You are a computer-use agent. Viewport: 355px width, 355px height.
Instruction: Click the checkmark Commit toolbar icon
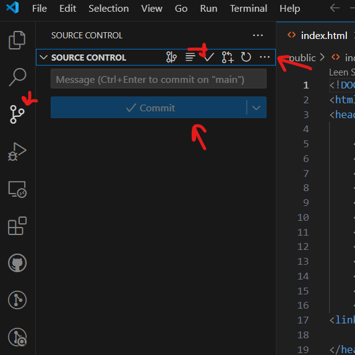(x=209, y=57)
